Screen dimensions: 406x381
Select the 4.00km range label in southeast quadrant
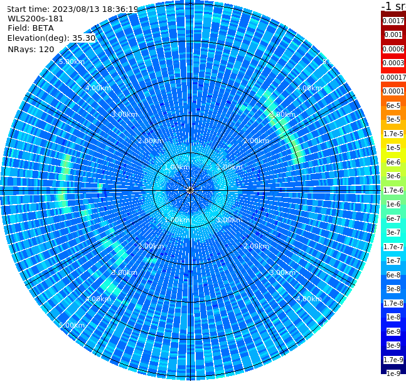tap(309, 299)
